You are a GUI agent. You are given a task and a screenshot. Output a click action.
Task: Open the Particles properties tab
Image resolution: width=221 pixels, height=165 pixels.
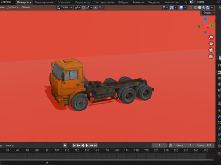[219, 122]
